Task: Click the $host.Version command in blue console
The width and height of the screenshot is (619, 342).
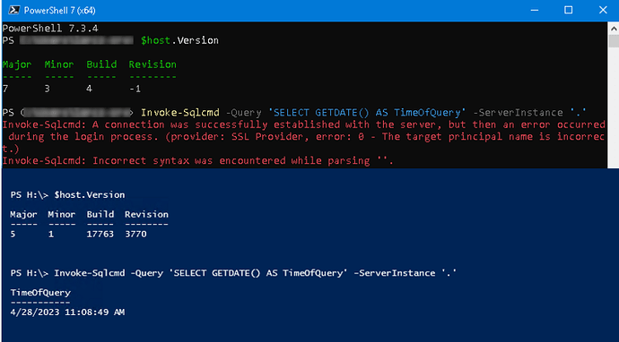Action: tap(90, 195)
